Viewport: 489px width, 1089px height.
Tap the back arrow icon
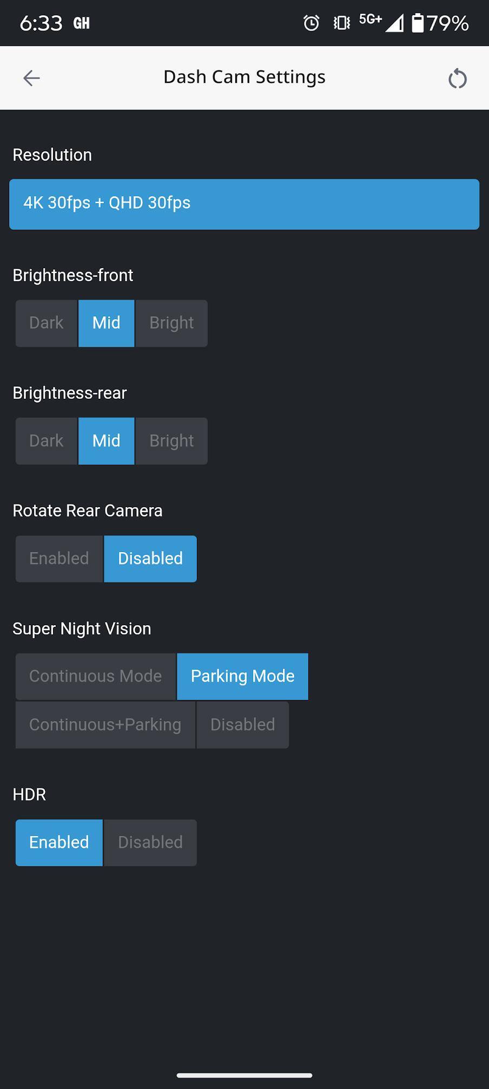tap(31, 78)
